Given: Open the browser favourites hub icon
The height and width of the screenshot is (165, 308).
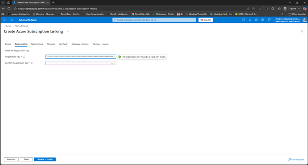Looking at the screenshot, I should [x=279, y=9].
